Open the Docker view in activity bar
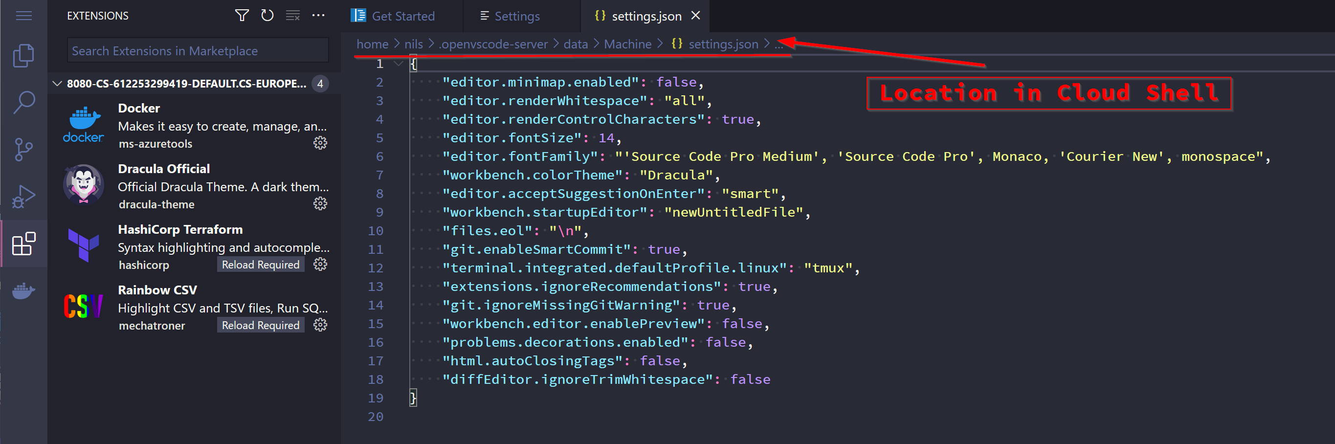This screenshot has height=444, width=1335. (x=24, y=290)
